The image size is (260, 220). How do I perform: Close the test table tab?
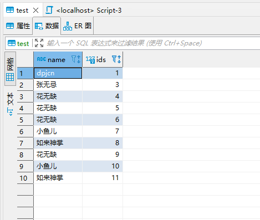(35, 11)
